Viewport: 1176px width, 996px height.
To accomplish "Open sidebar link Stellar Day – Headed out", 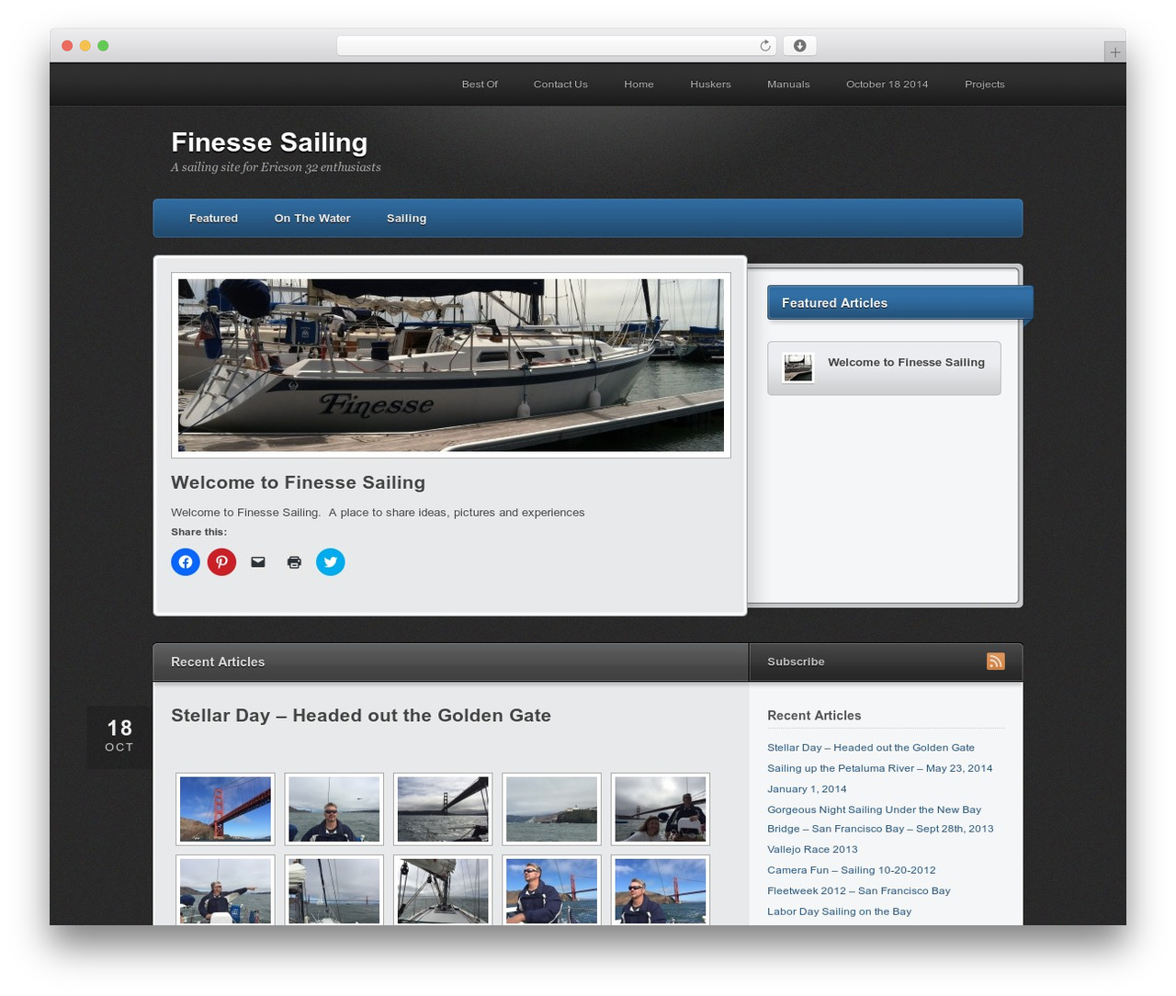I will pos(871,748).
